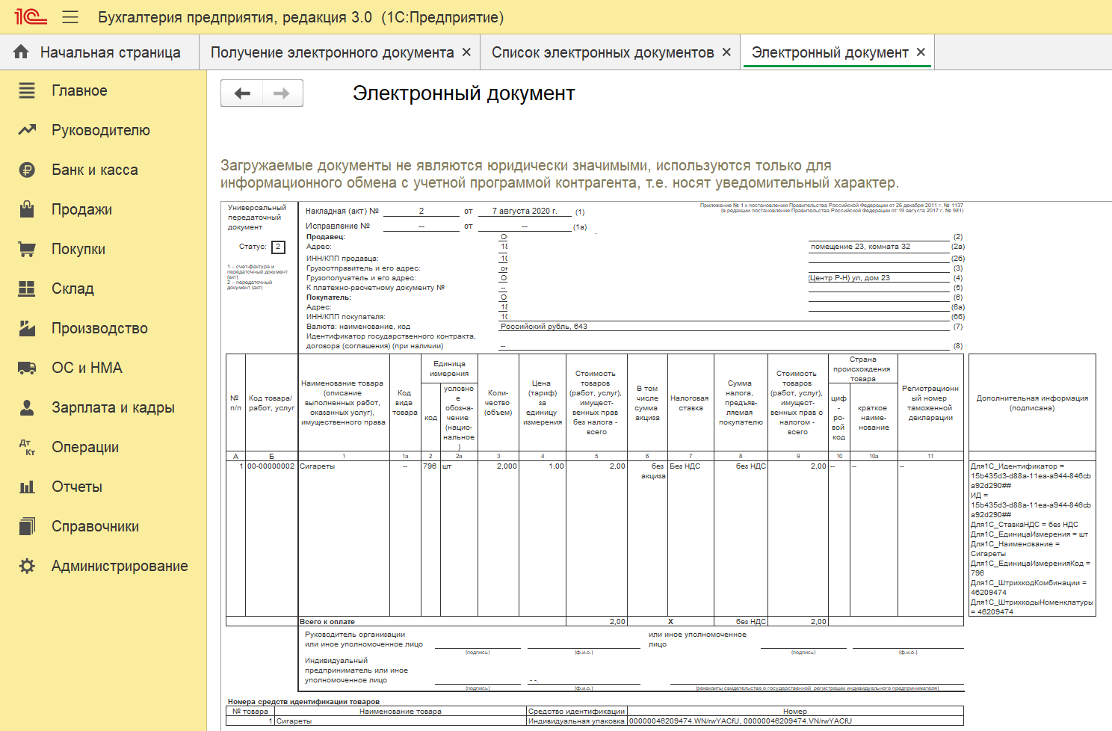Image resolution: width=1112 pixels, height=731 pixels.
Task: Click the Покупки cart icon
Action: pyautogui.click(x=27, y=249)
